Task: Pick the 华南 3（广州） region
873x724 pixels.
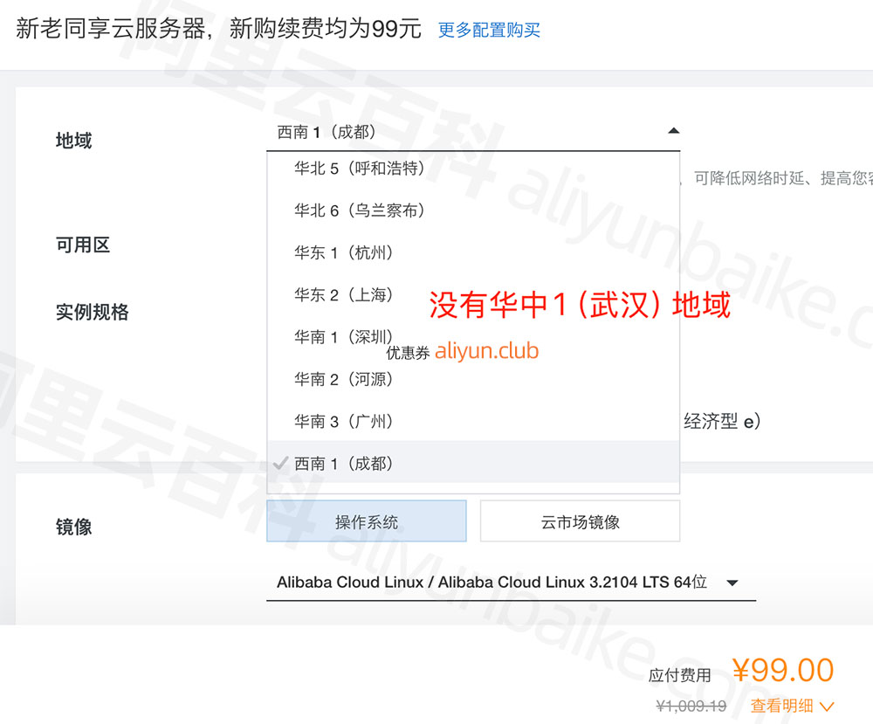Action: [344, 422]
